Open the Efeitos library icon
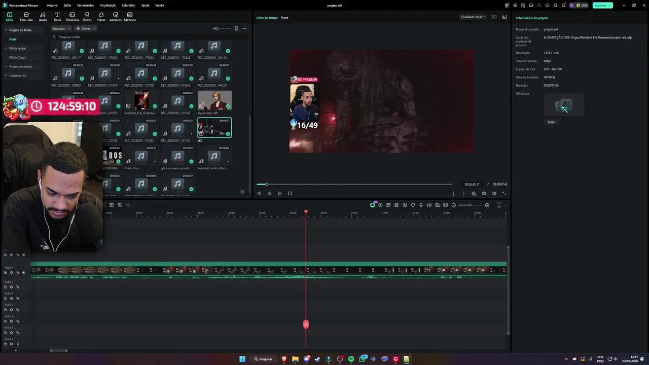Image resolution: width=649 pixels, height=365 pixels. pos(87,15)
